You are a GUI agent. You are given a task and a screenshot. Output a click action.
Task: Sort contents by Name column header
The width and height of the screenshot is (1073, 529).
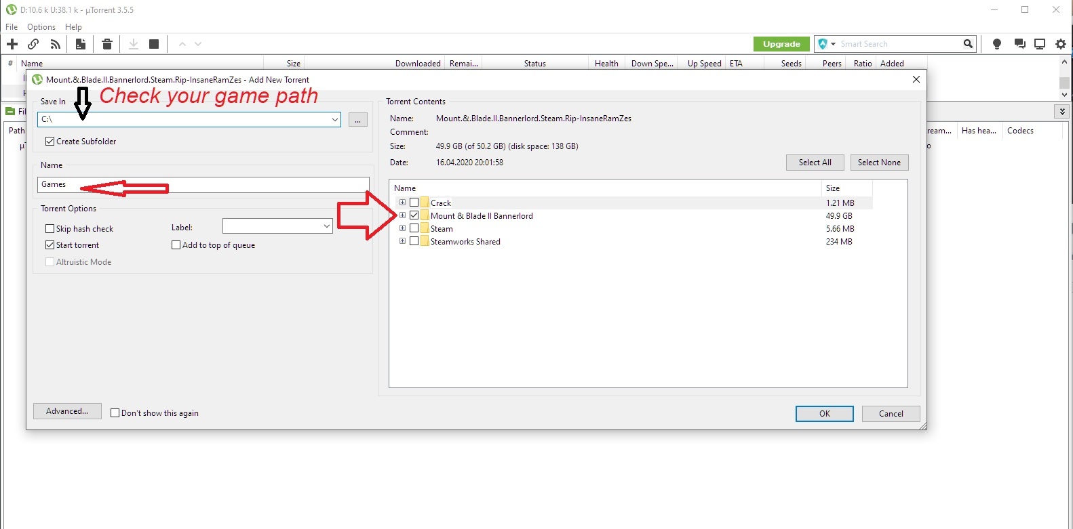coord(605,188)
